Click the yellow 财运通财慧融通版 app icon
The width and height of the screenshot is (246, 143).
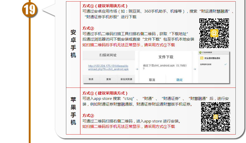pos(202,58)
